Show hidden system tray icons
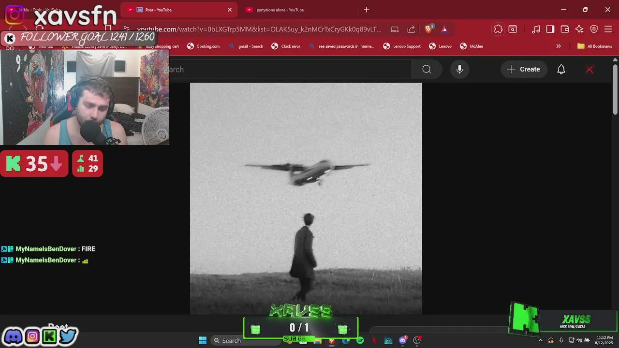 point(541,340)
